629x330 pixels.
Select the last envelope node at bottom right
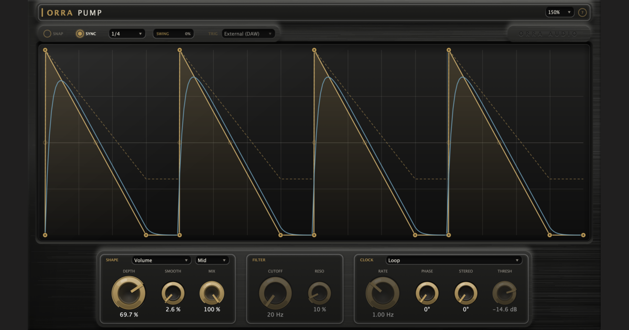(583, 235)
